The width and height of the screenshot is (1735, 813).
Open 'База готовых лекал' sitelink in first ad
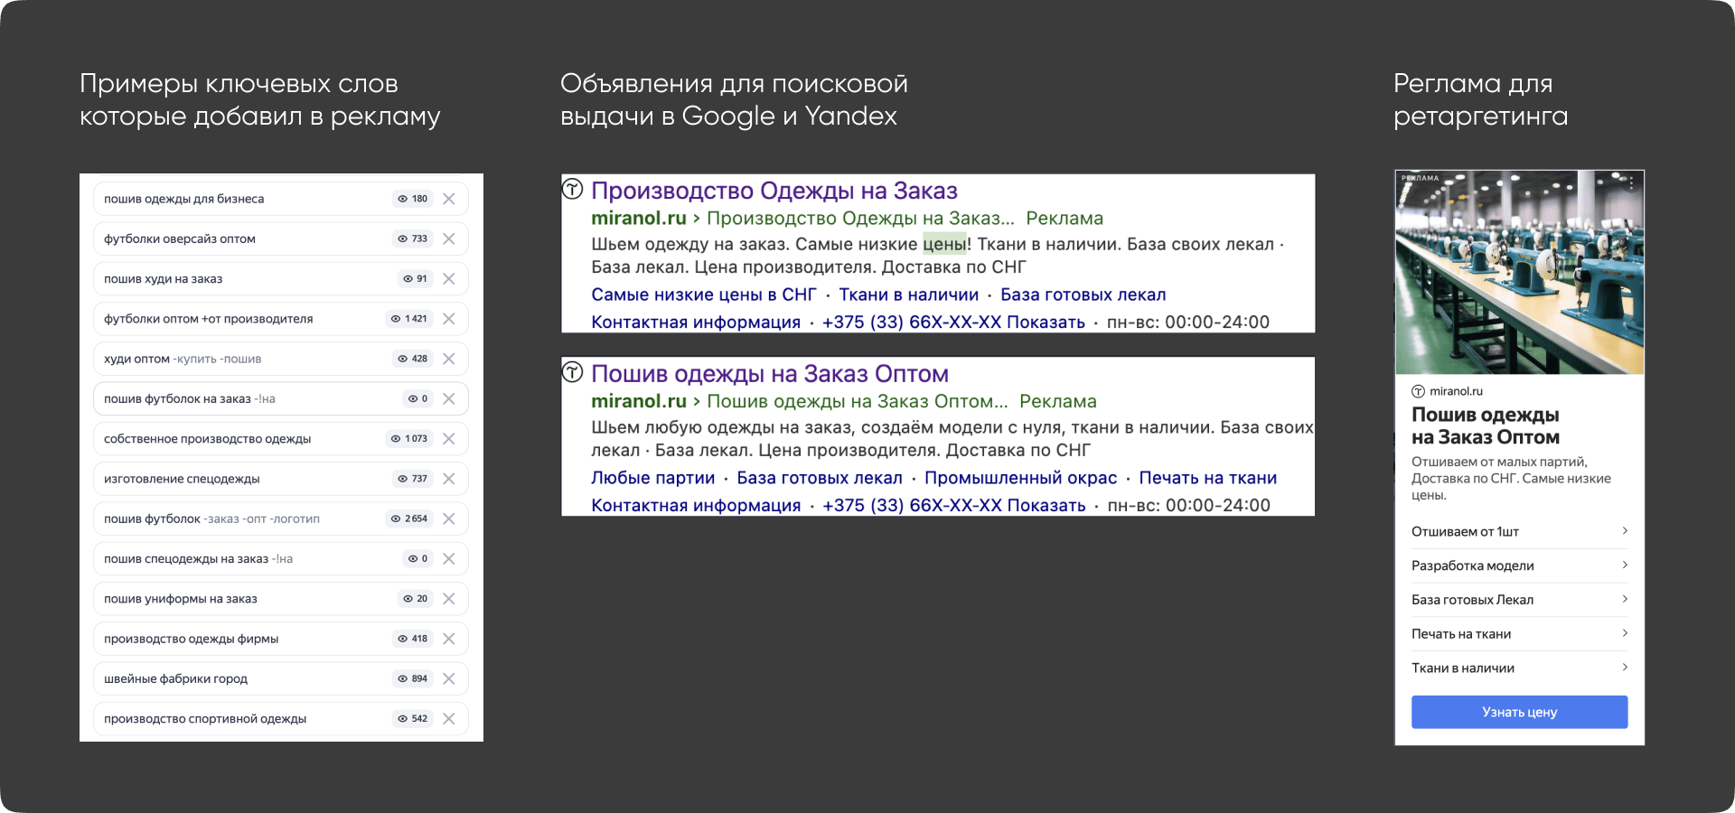1083,294
